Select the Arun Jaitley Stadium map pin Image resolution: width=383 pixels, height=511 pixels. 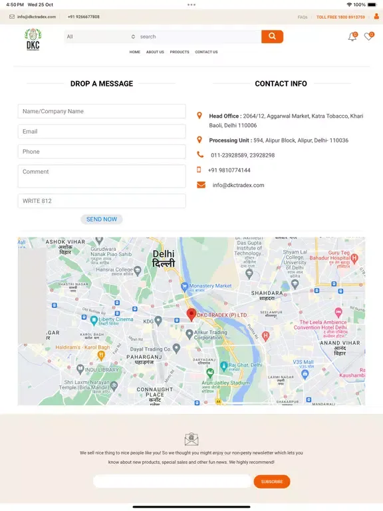[x=210, y=372]
